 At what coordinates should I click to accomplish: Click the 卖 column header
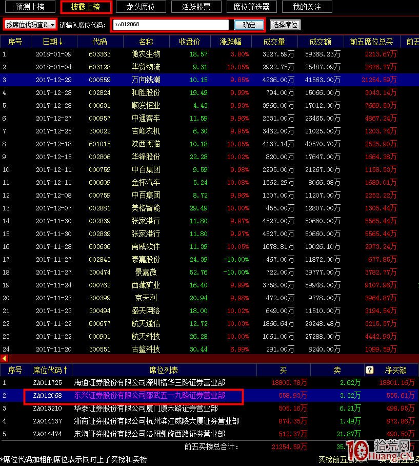[x=337, y=370]
